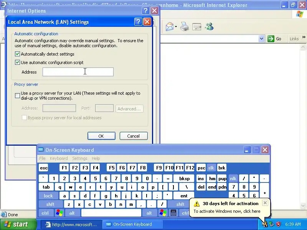Click the left shft key
307x230 pixels.
(51, 204)
